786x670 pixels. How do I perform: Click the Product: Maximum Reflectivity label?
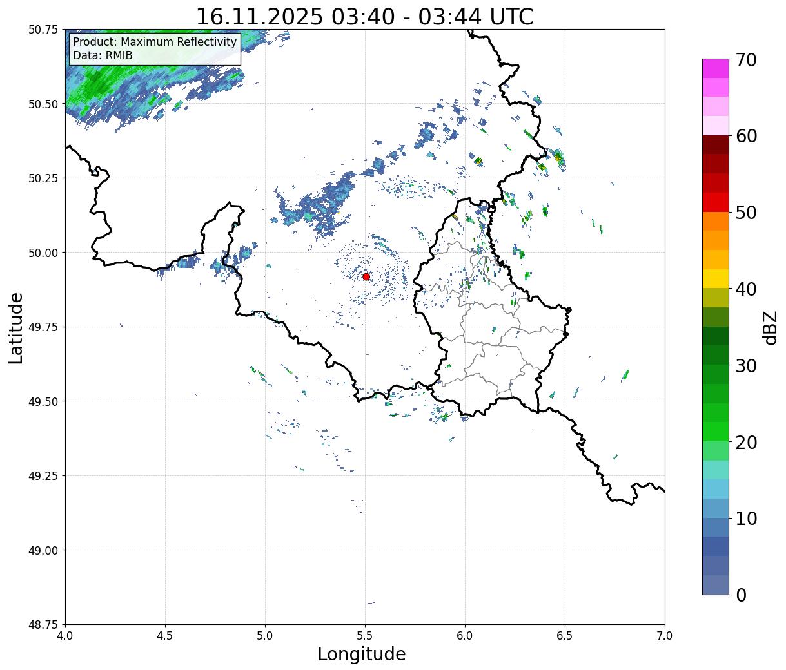click(155, 42)
